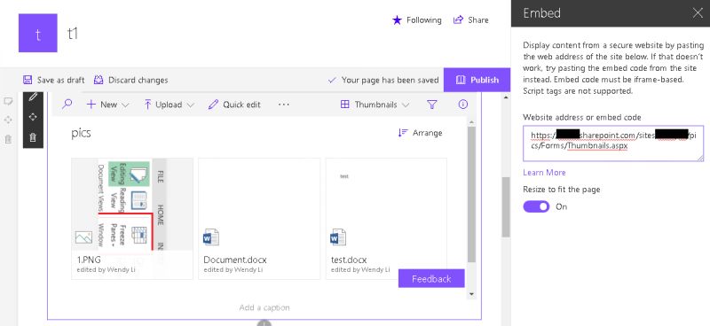Click the section move icon on left edge
This screenshot has width=710, height=326.
pos(8,120)
